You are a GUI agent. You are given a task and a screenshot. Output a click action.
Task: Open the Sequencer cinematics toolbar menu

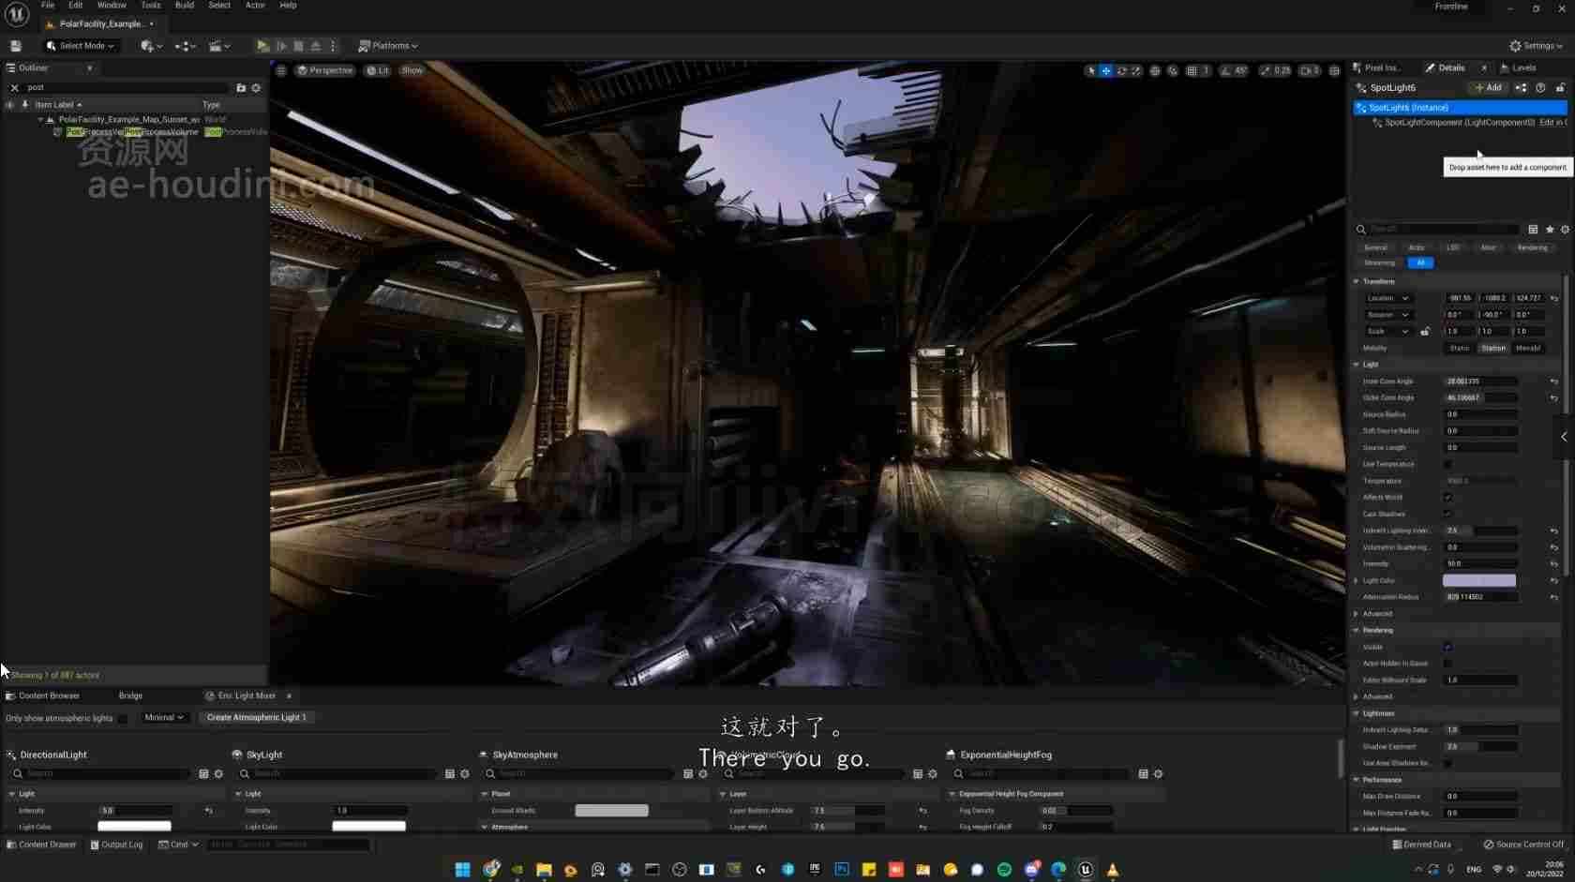click(219, 46)
